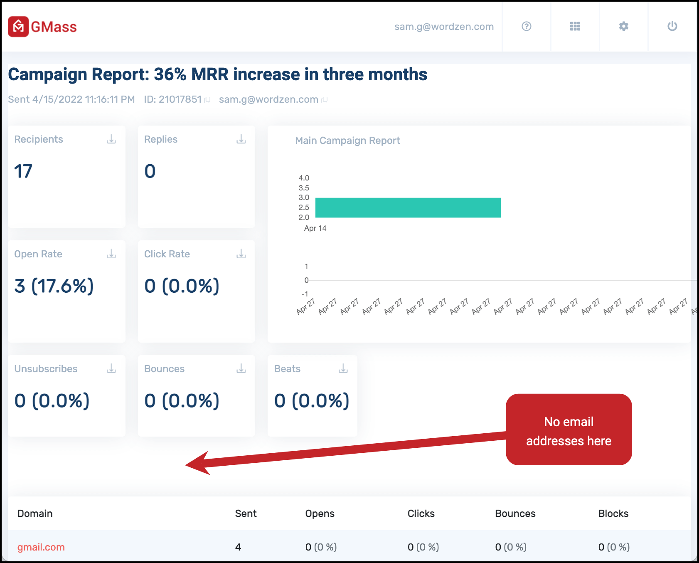Download the Beats report

[x=343, y=368]
